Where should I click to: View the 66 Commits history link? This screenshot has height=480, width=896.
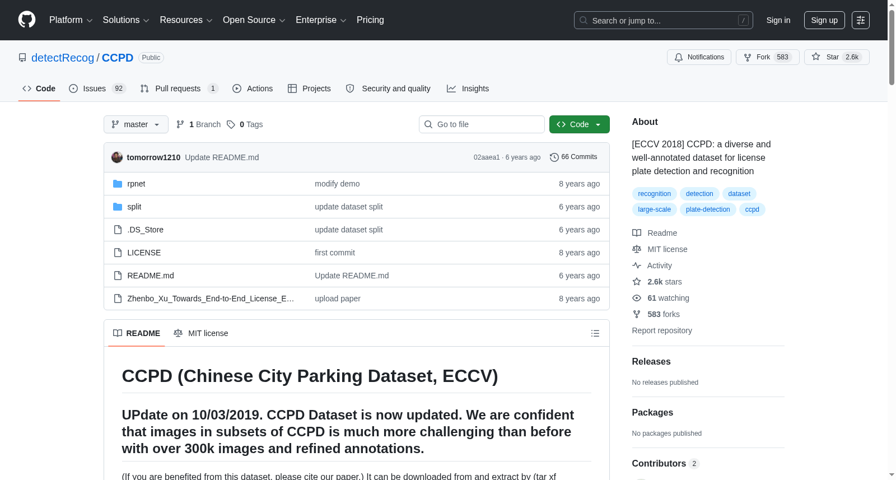coord(573,157)
